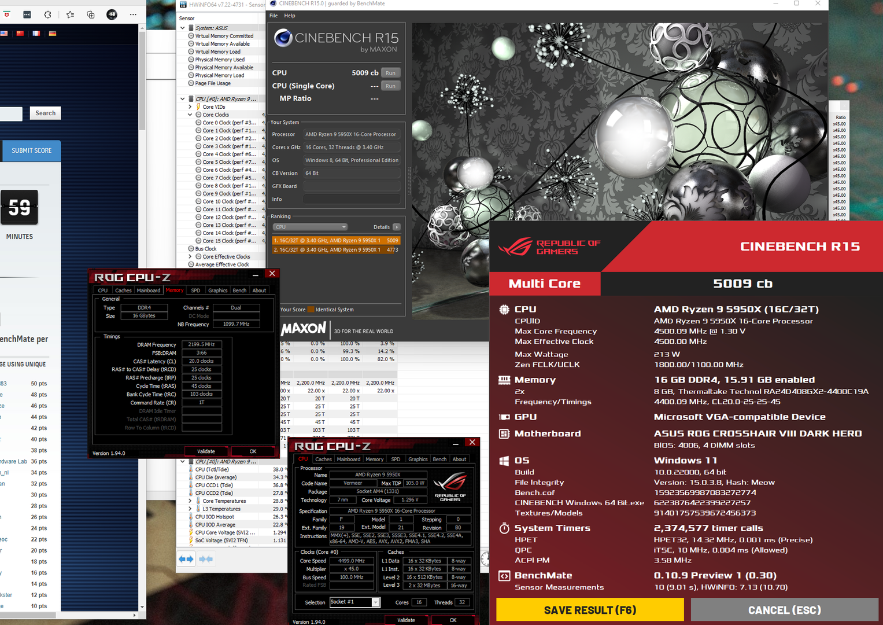Image resolution: width=883 pixels, height=625 pixels.
Task: Click the CPU chip icon in BenchMate panel
Action: tap(504, 310)
